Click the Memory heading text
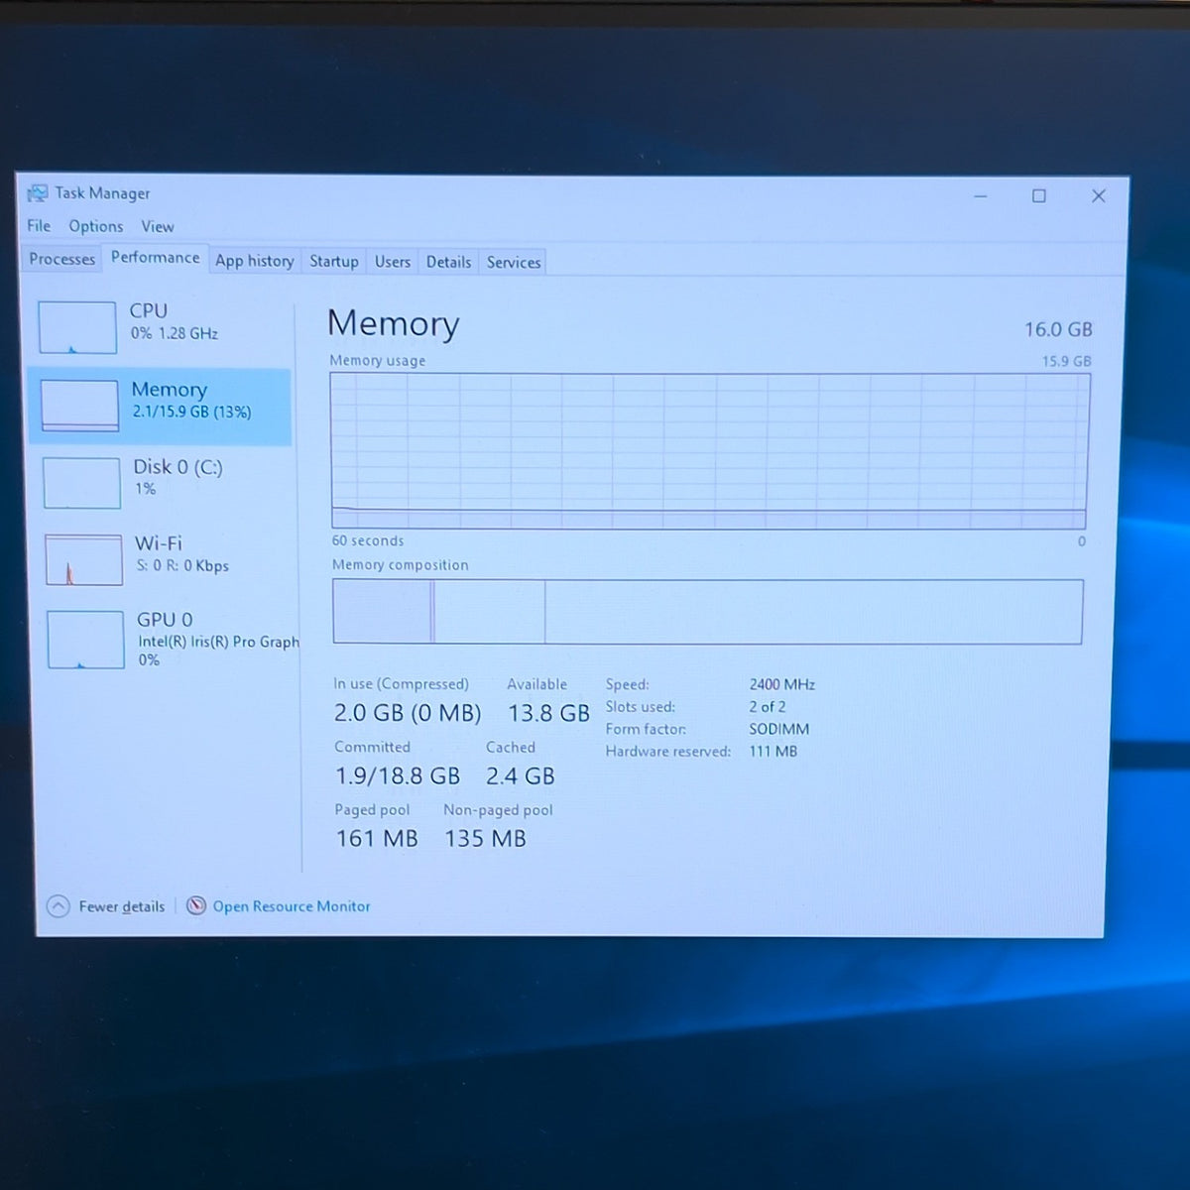 pyautogui.click(x=394, y=323)
